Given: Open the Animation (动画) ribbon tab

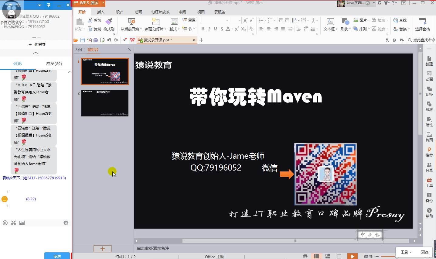Looking at the screenshot, I should point(138,12).
